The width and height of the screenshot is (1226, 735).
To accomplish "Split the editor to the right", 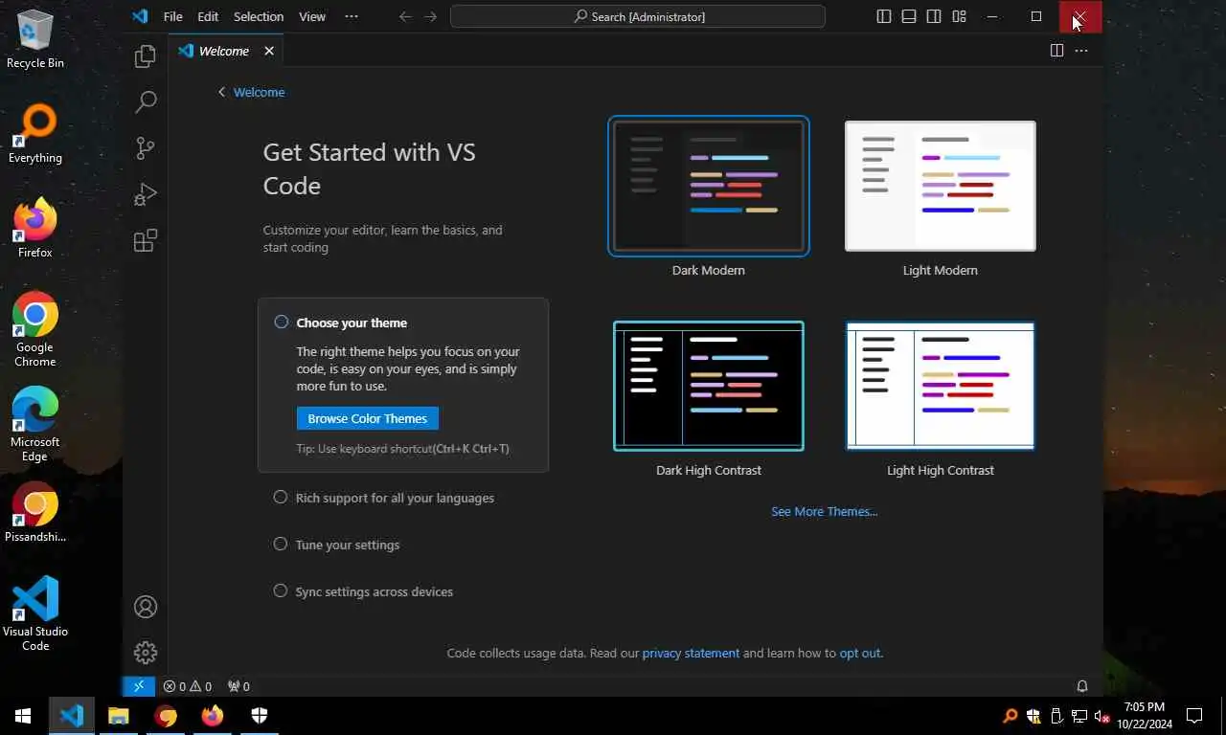I will 1056,51.
